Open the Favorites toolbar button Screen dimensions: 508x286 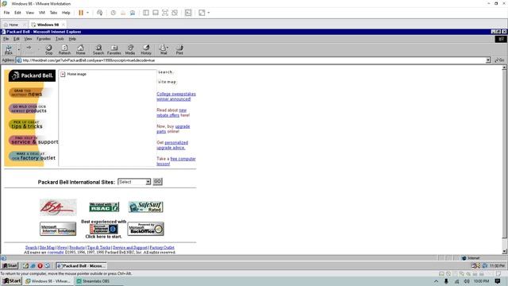click(x=114, y=49)
